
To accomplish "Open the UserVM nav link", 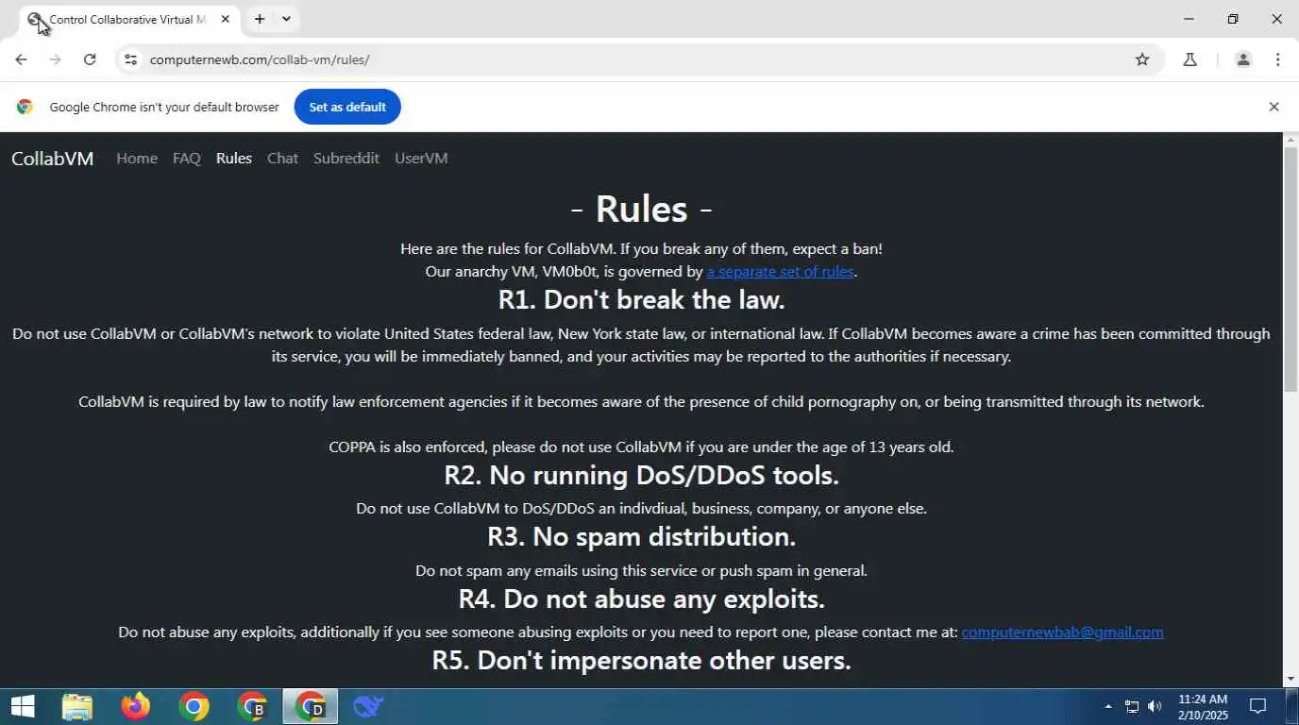I will 421,159.
